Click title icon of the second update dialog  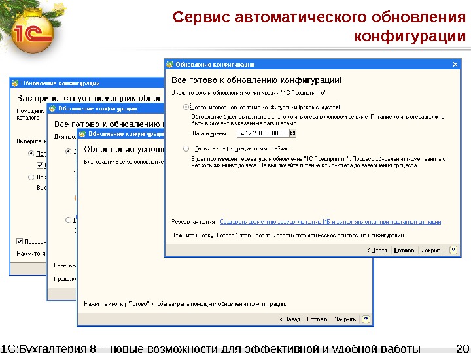pyautogui.click(x=52, y=109)
